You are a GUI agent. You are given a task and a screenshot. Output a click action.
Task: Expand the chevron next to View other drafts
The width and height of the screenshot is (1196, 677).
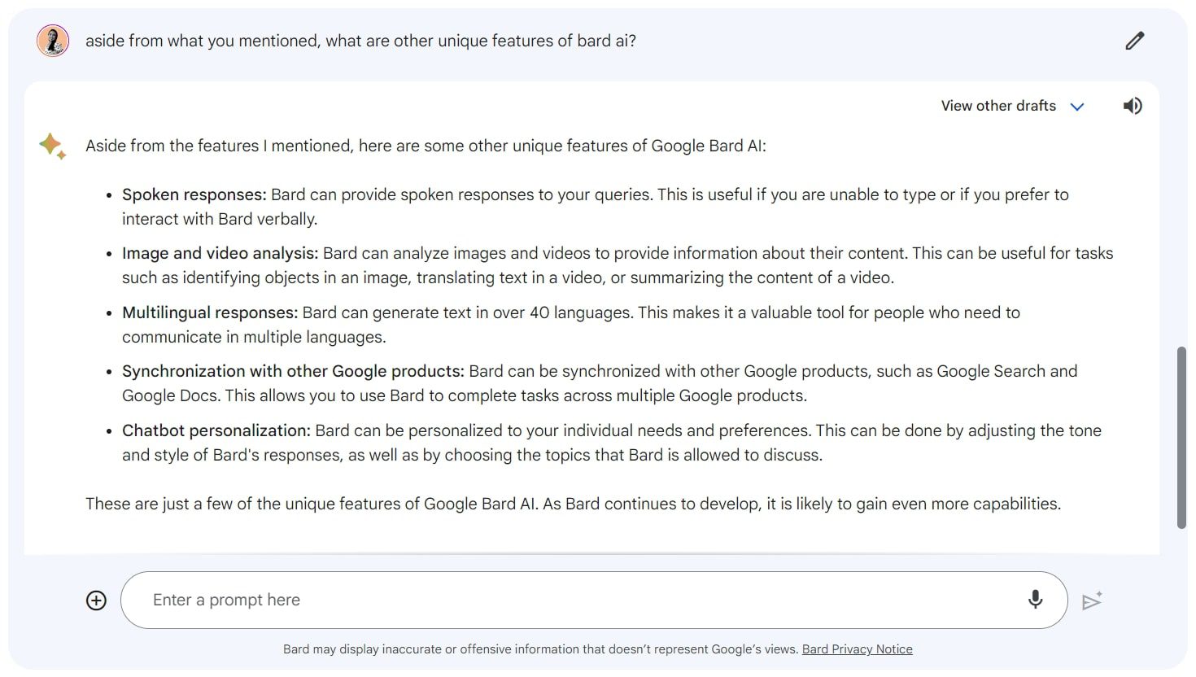pyautogui.click(x=1077, y=107)
